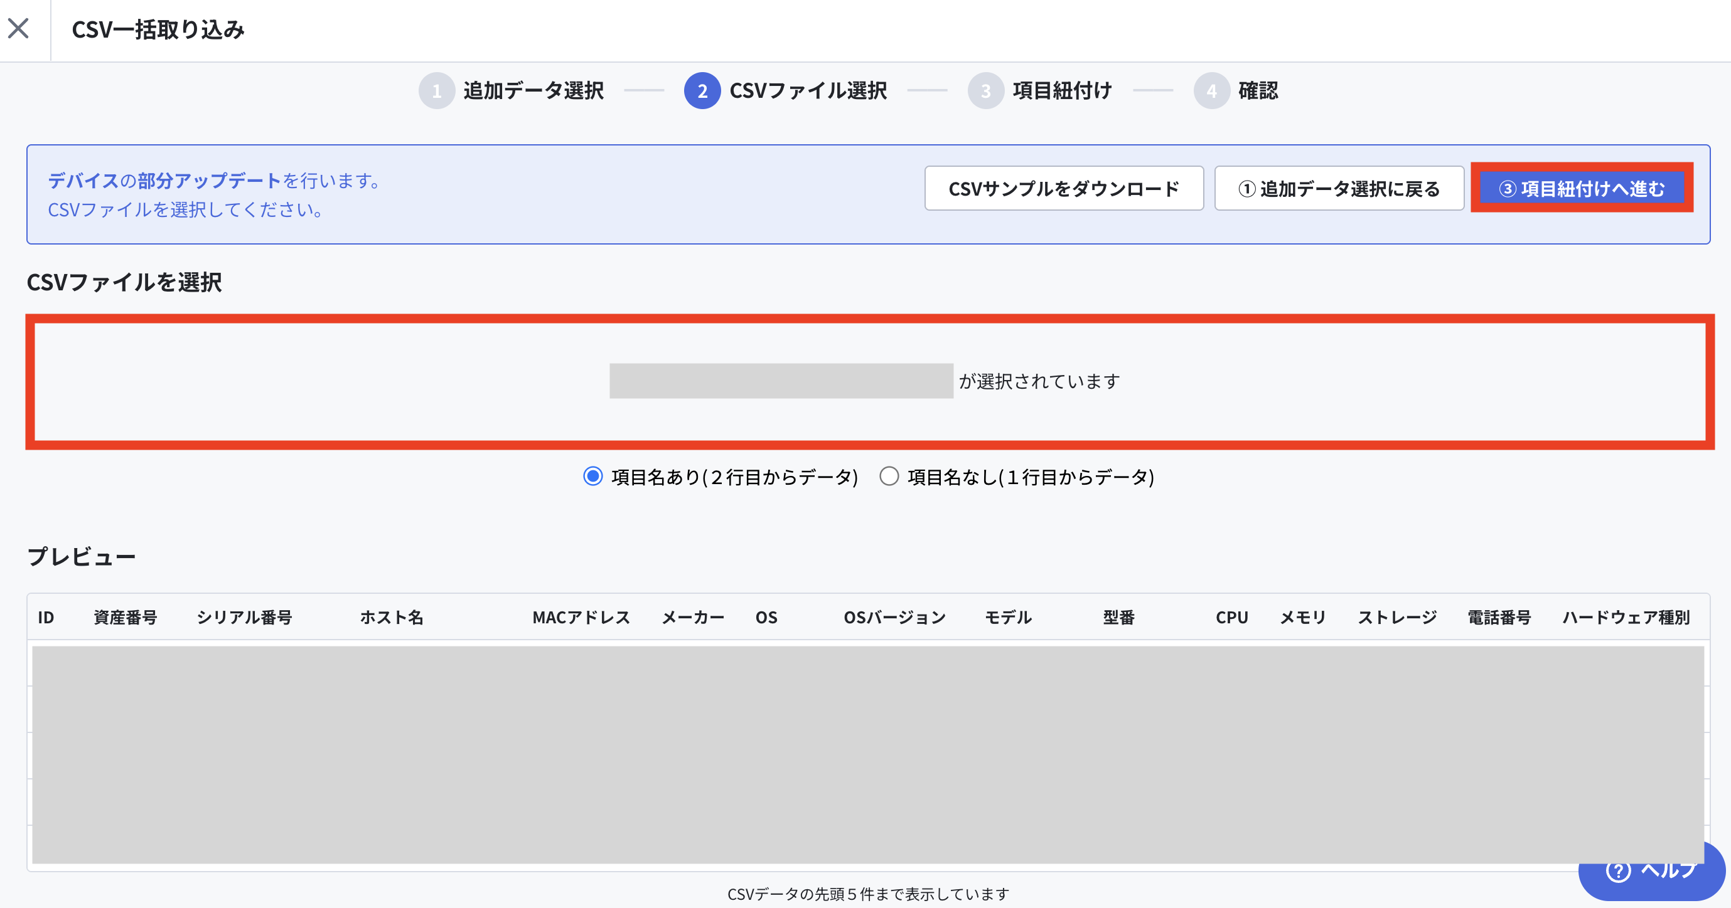Click the MACアドレス column header
The image size is (1731, 908).
tap(581, 617)
